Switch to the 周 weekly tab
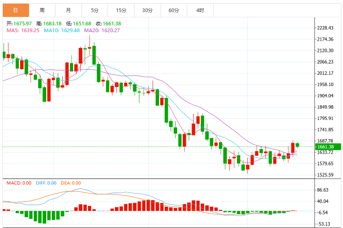This screenshot has height=228, width=343. (x=42, y=10)
